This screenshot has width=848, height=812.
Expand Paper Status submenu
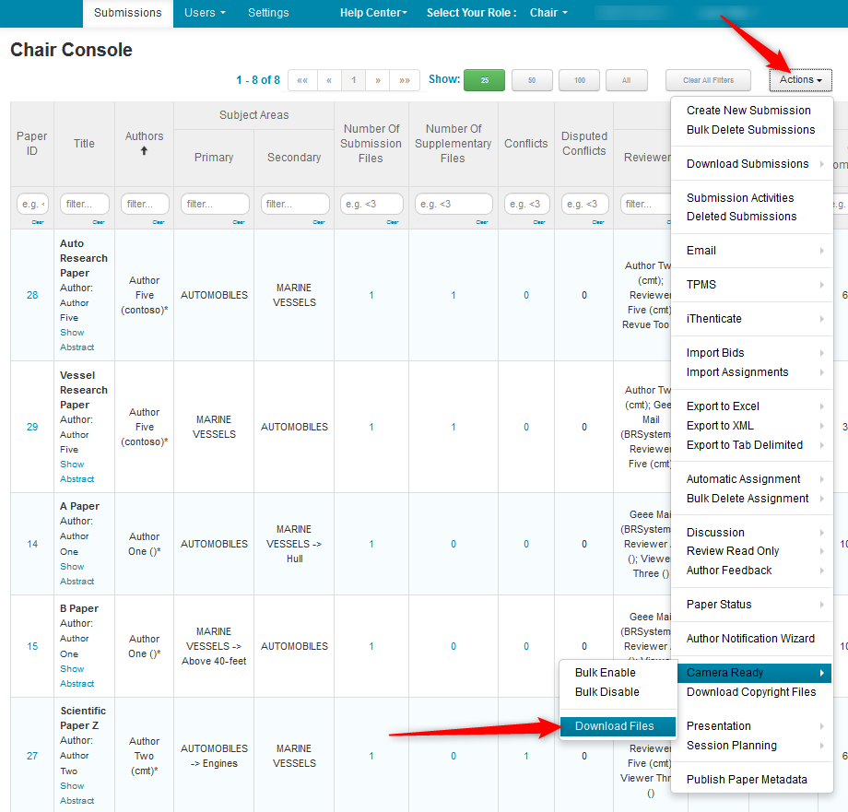point(752,605)
